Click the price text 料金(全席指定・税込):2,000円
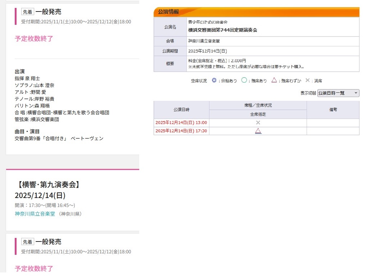The width and height of the screenshot is (367, 276). (217, 60)
